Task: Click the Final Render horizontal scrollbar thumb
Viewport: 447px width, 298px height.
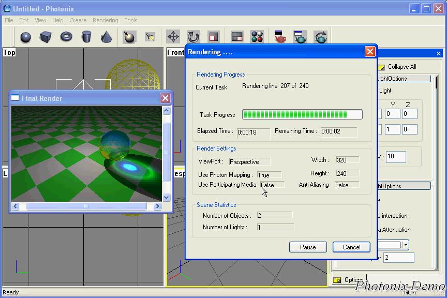Action: pos(86,206)
